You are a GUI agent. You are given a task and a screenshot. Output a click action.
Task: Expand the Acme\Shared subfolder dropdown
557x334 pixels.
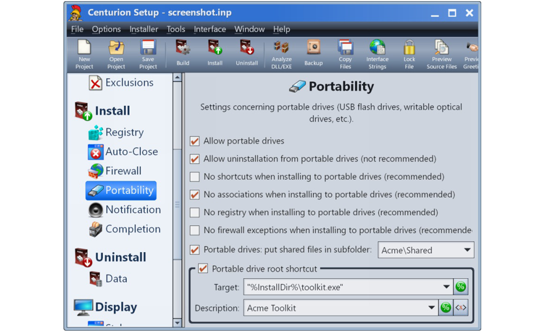(467, 250)
